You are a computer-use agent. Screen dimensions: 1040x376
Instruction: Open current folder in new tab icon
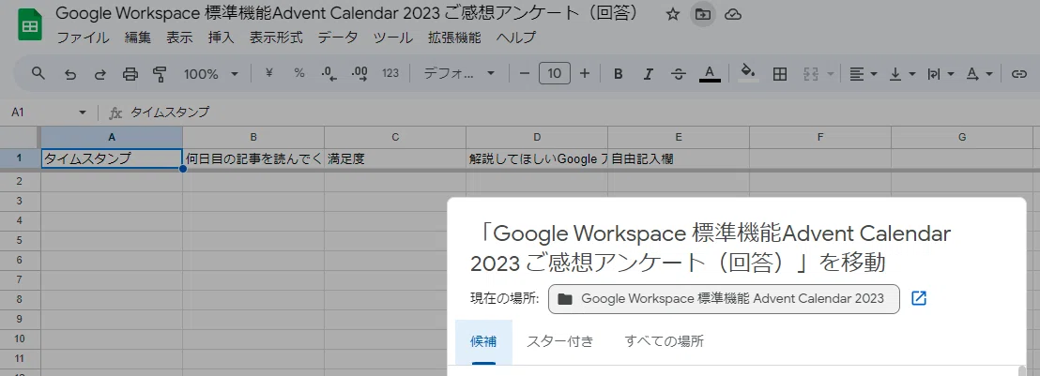[x=919, y=298]
